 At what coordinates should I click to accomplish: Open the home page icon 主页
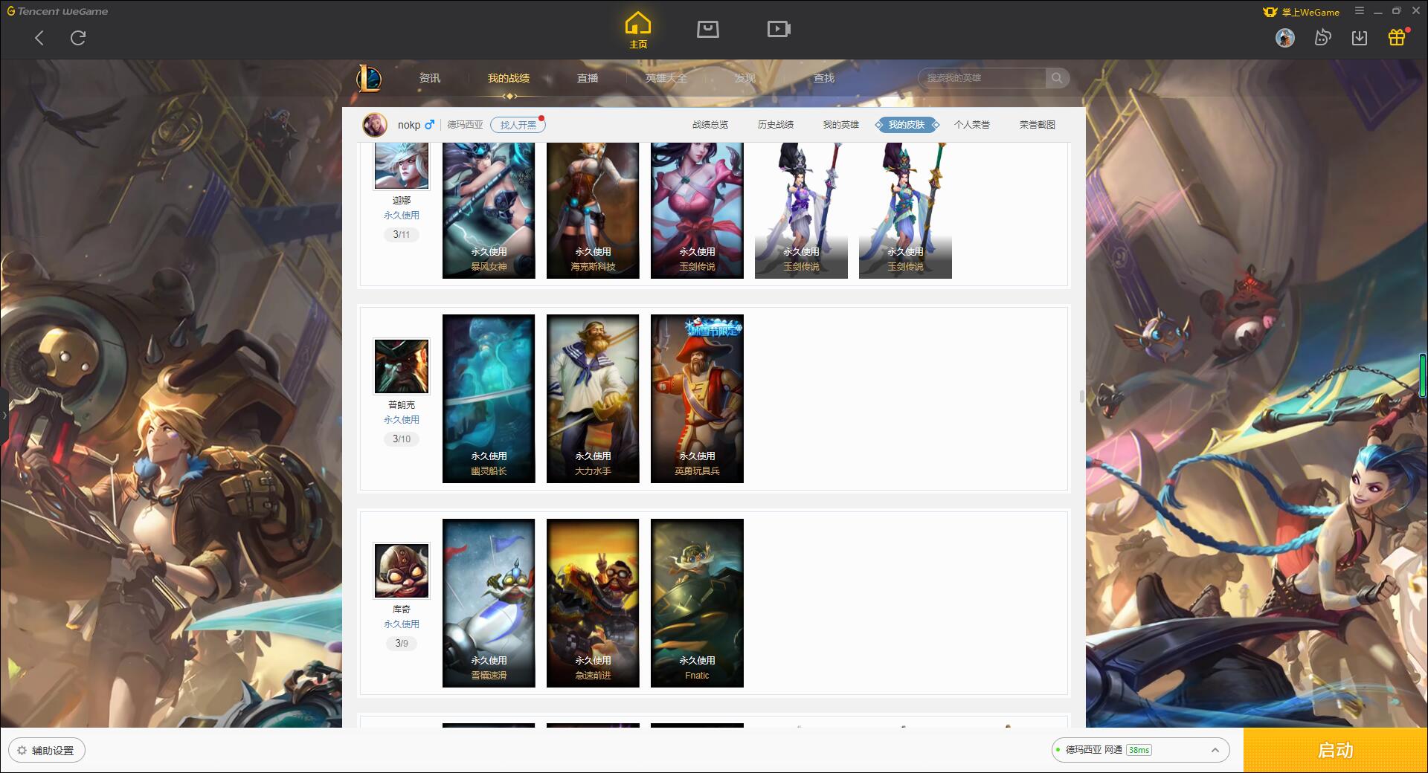pos(638,30)
